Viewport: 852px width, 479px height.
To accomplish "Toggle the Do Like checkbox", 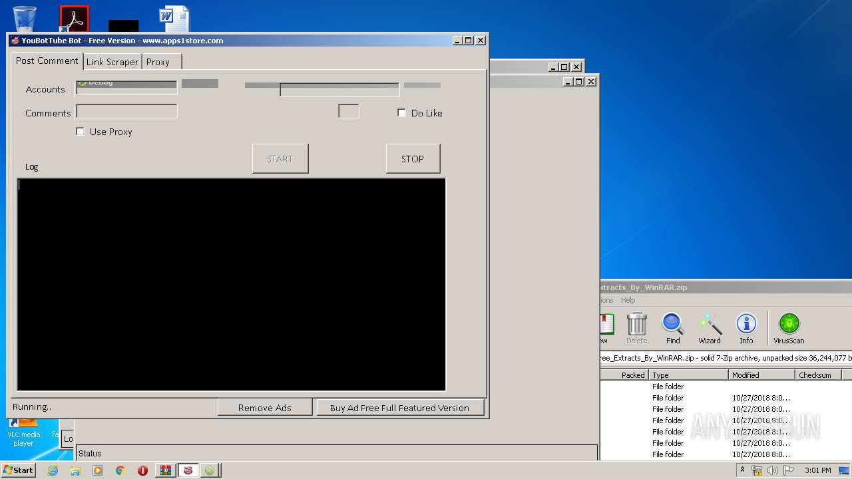I will point(401,113).
